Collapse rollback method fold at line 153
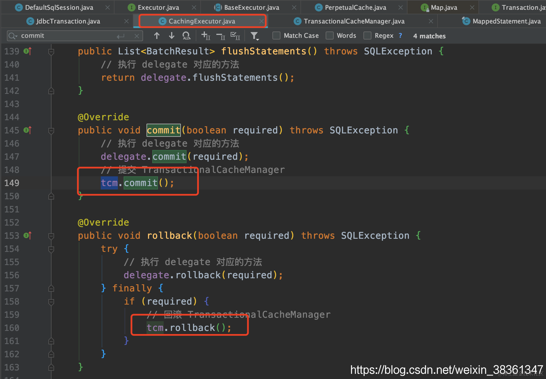The height and width of the screenshot is (379, 546). 51,236
